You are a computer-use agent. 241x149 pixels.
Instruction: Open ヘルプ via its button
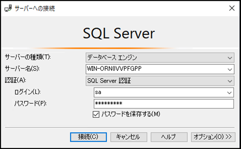click(169, 137)
